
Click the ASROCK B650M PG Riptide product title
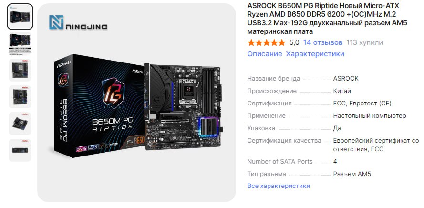point(327,19)
